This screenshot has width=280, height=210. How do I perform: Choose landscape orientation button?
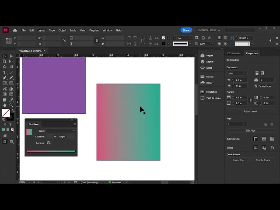[x=262, y=73]
